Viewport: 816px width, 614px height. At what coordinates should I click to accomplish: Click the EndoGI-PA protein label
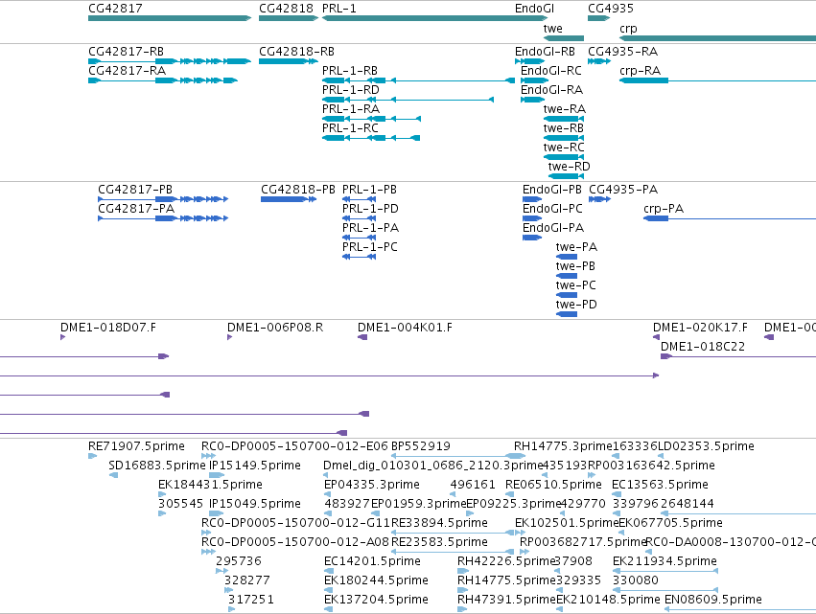click(553, 228)
